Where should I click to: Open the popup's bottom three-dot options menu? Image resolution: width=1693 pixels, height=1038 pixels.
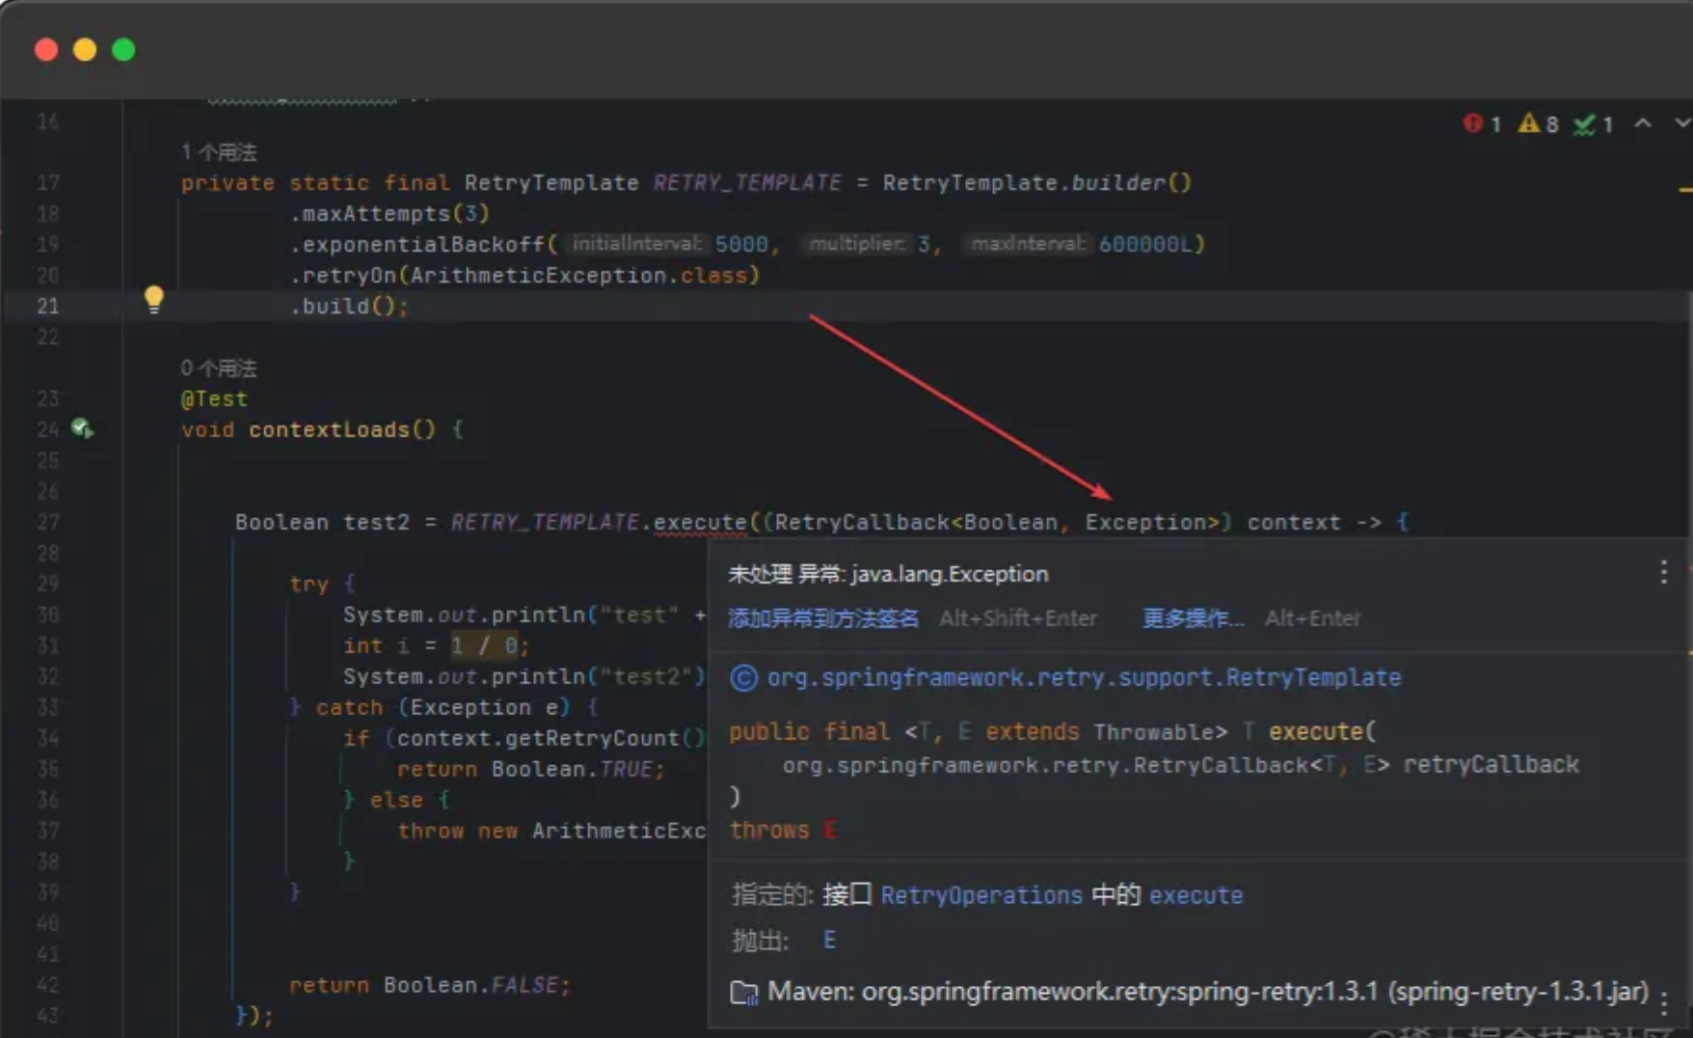1664,1003
